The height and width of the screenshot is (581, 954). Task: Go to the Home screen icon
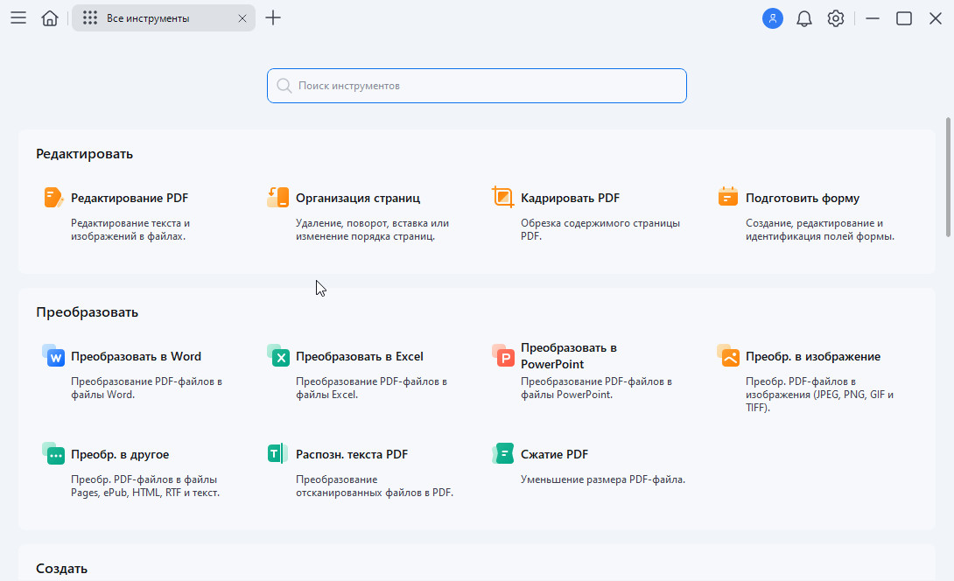tap(50, 18)
